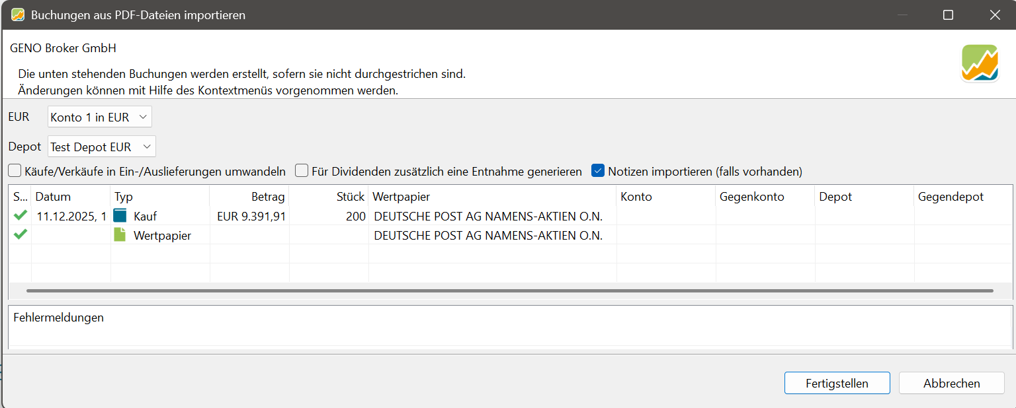Click the green checkmark in the Wertpapier row

click(20, 234)
